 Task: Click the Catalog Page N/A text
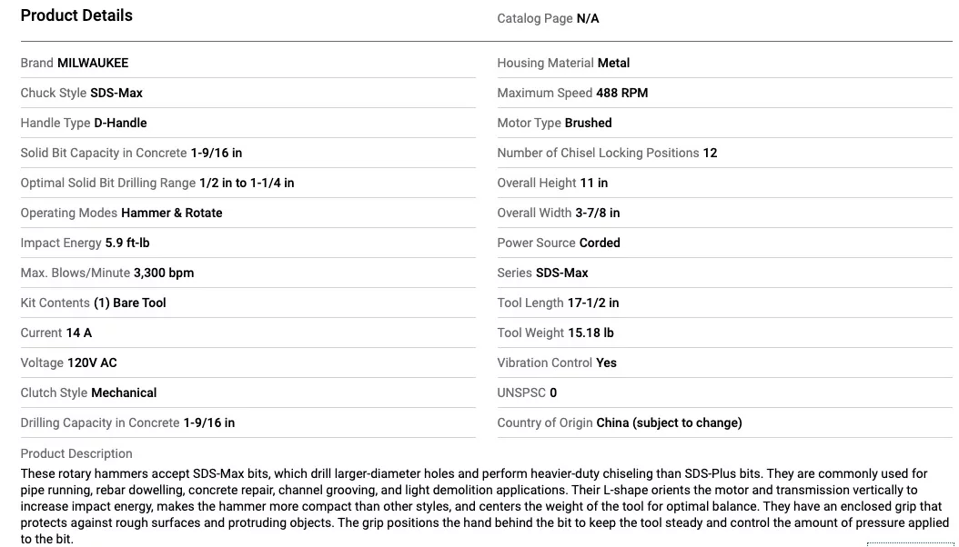coord(548,18)
